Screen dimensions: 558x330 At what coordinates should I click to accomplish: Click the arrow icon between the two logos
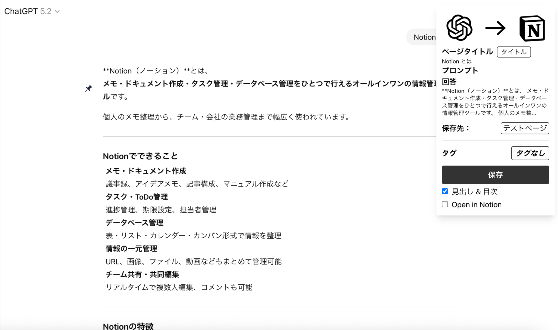point(496,28)
